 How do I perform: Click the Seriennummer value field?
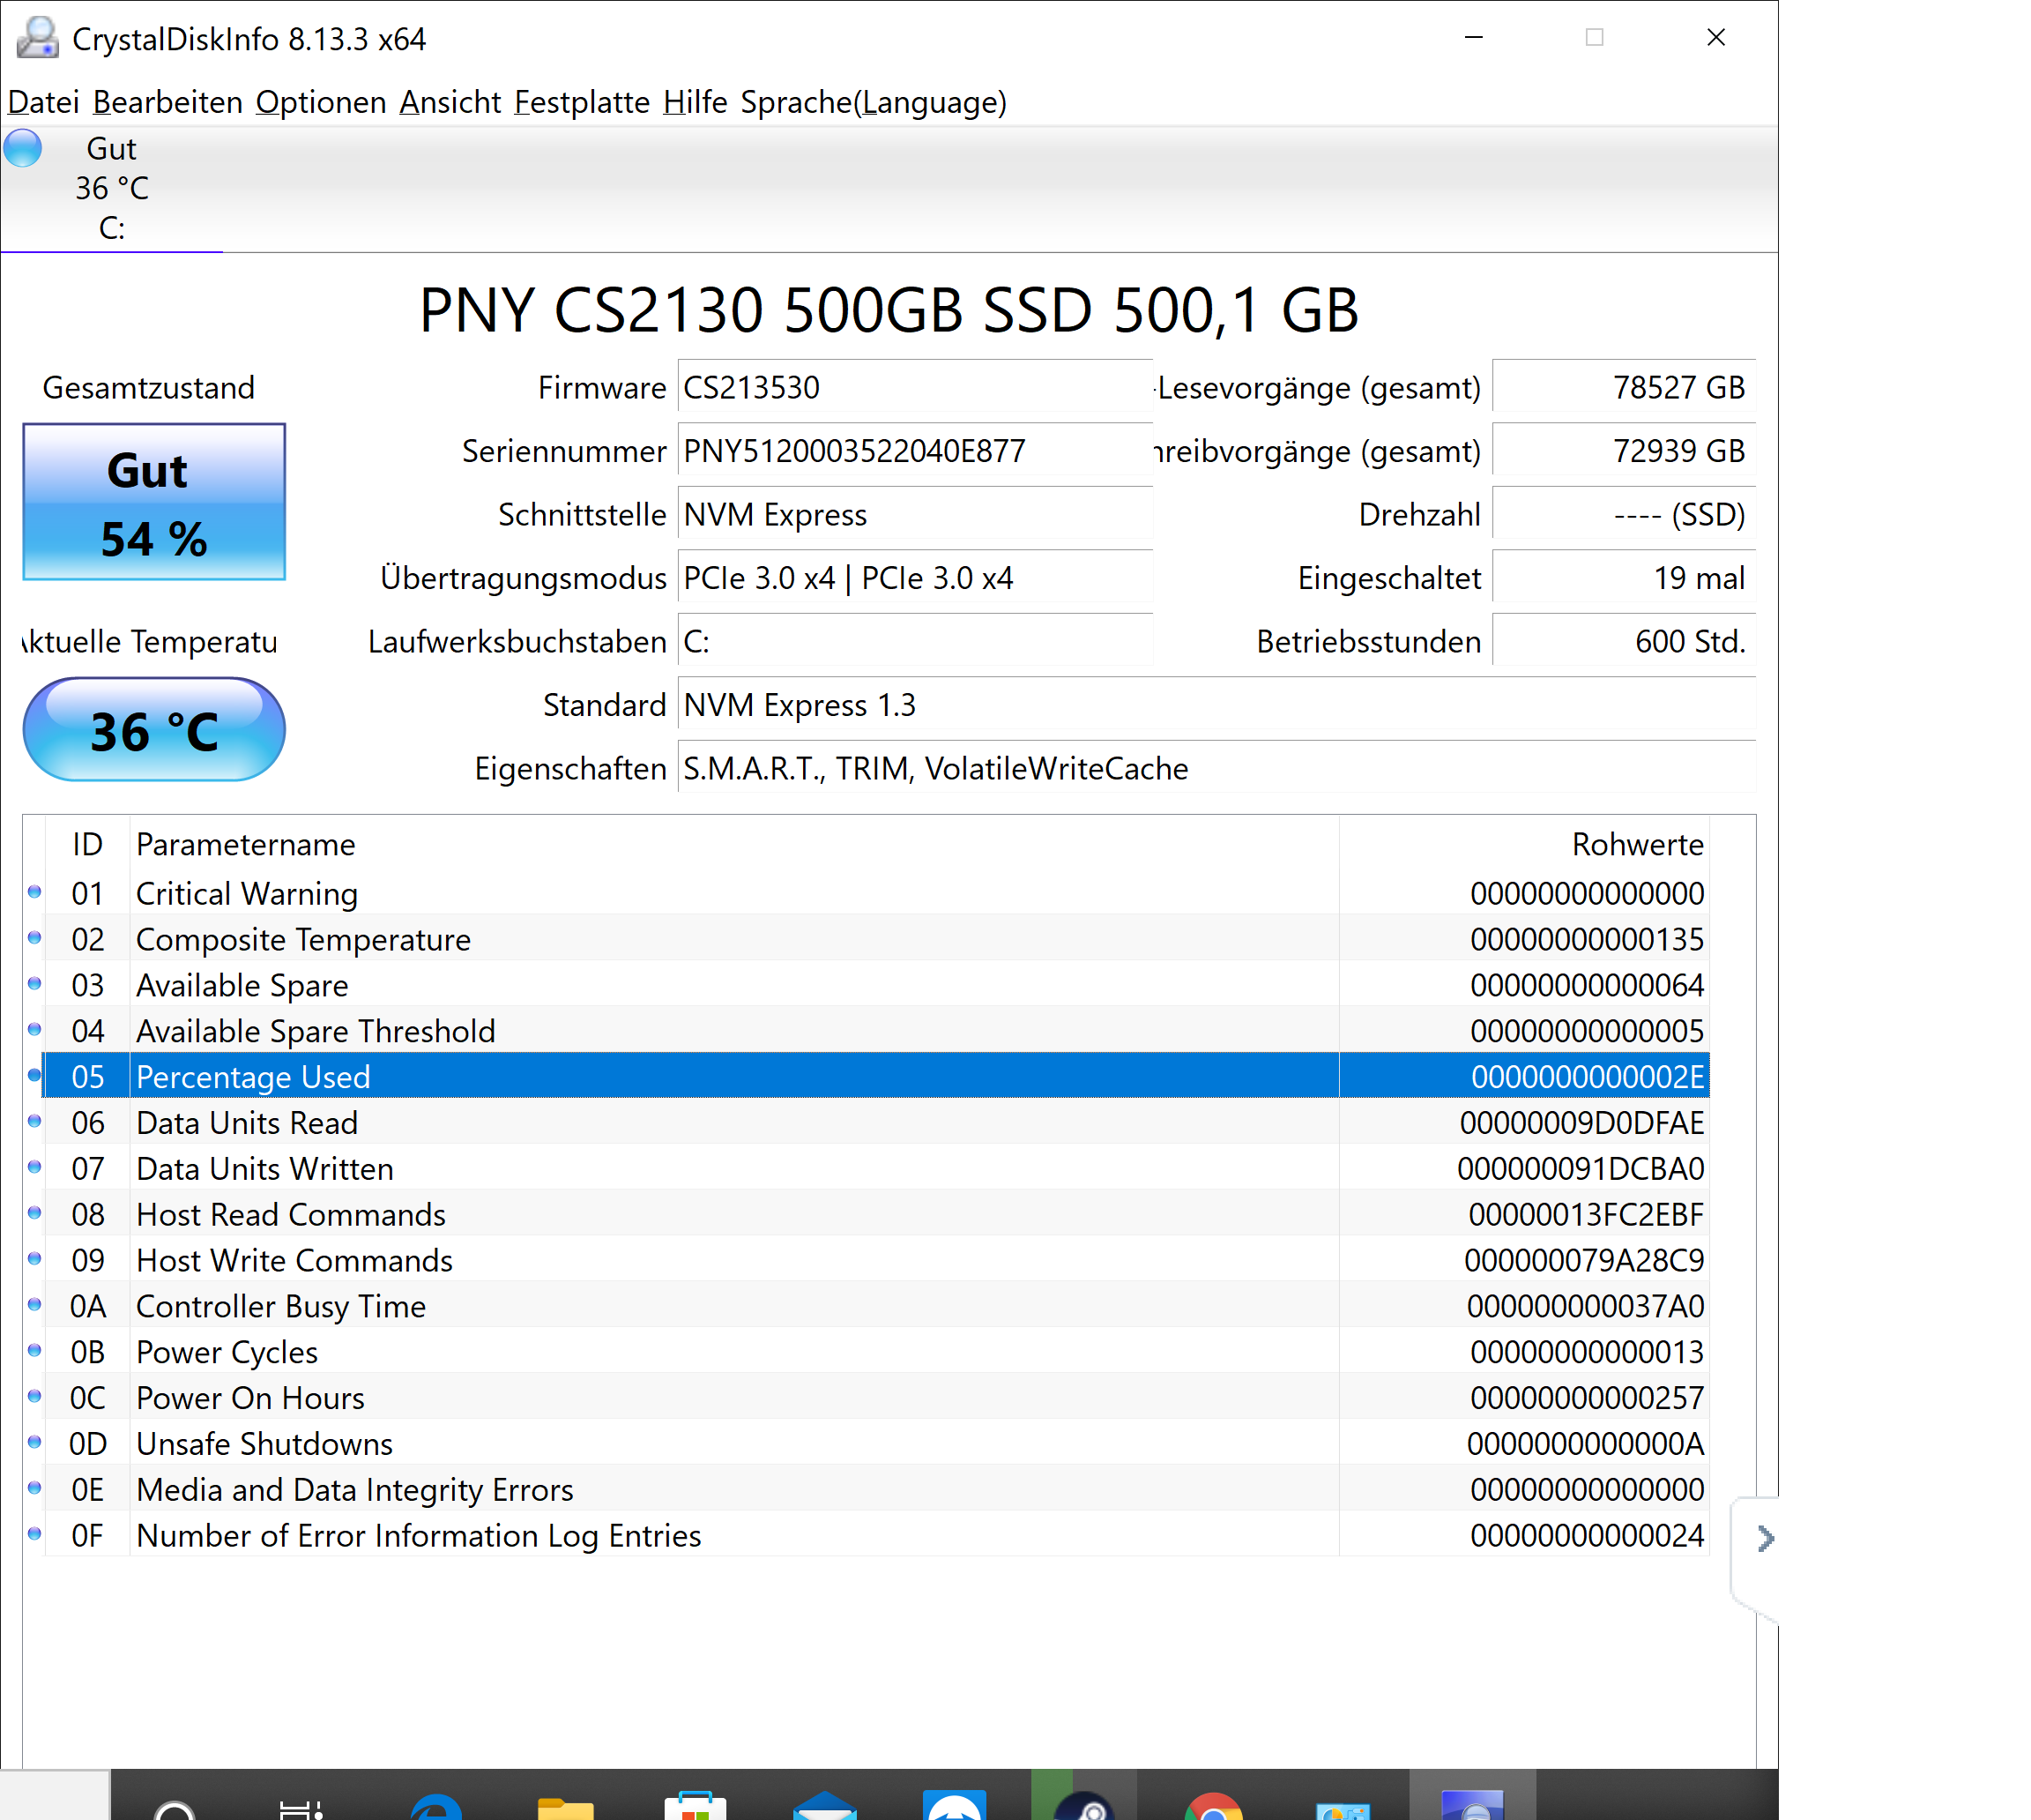914,451
